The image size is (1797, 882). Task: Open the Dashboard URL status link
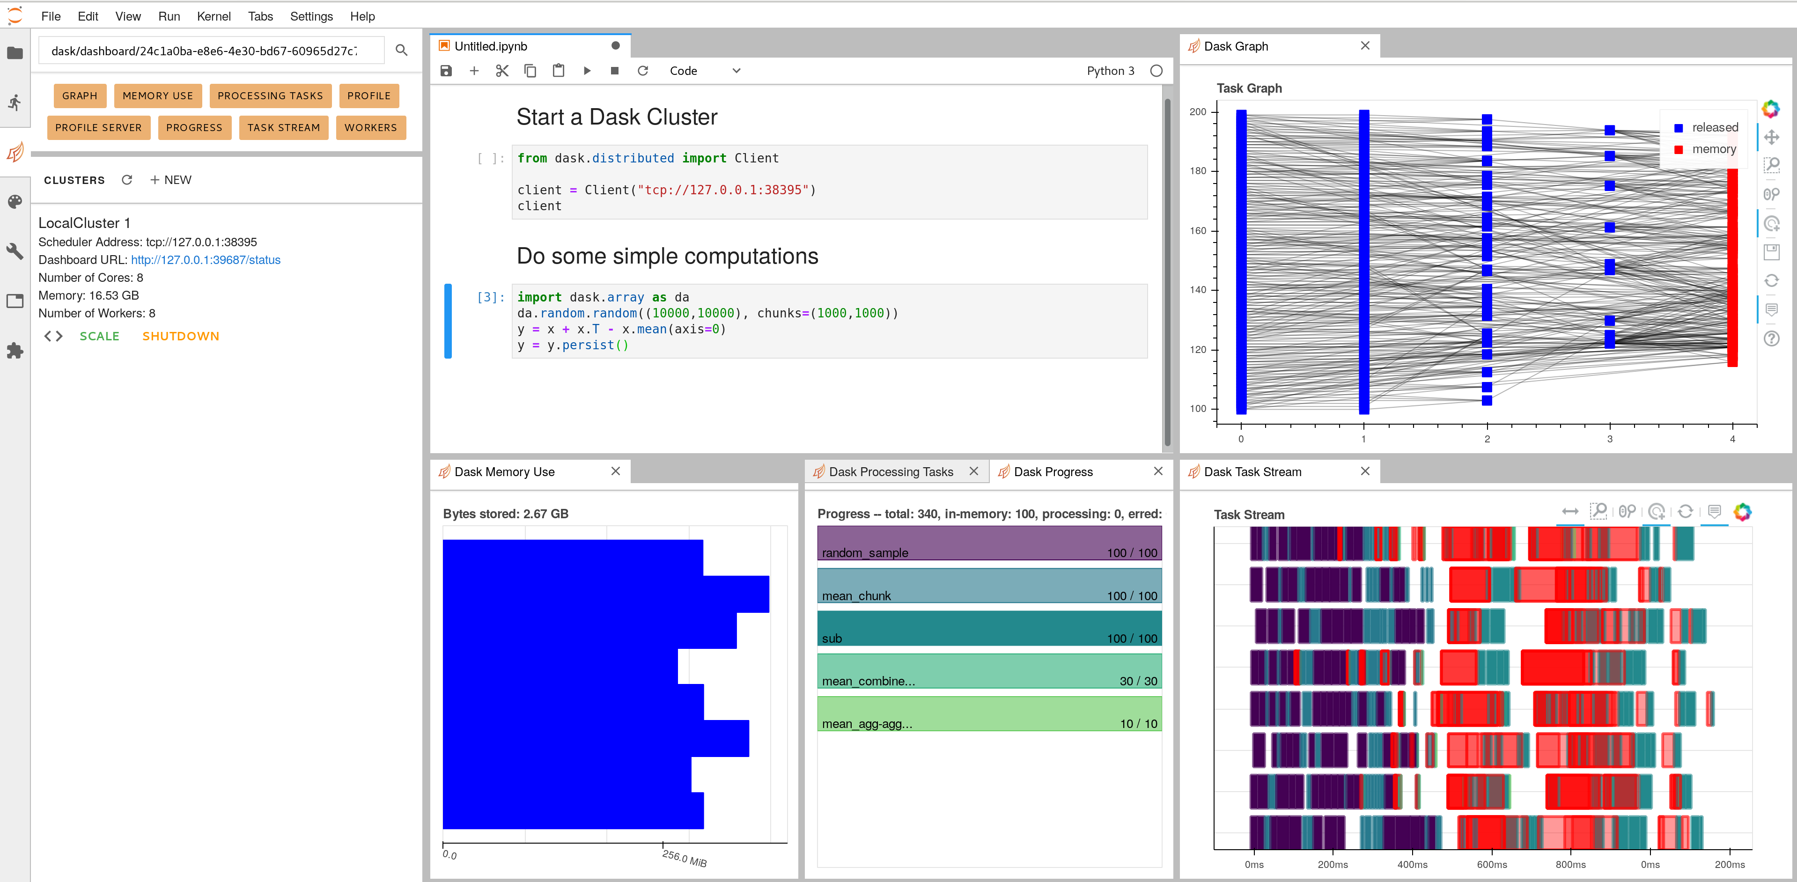tap(206, 260)
